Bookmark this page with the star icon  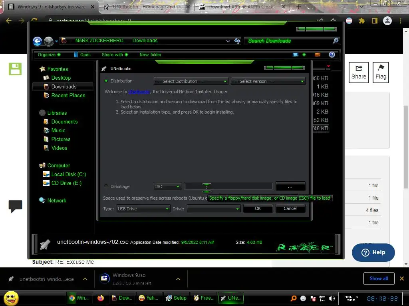tap(333, 20)
